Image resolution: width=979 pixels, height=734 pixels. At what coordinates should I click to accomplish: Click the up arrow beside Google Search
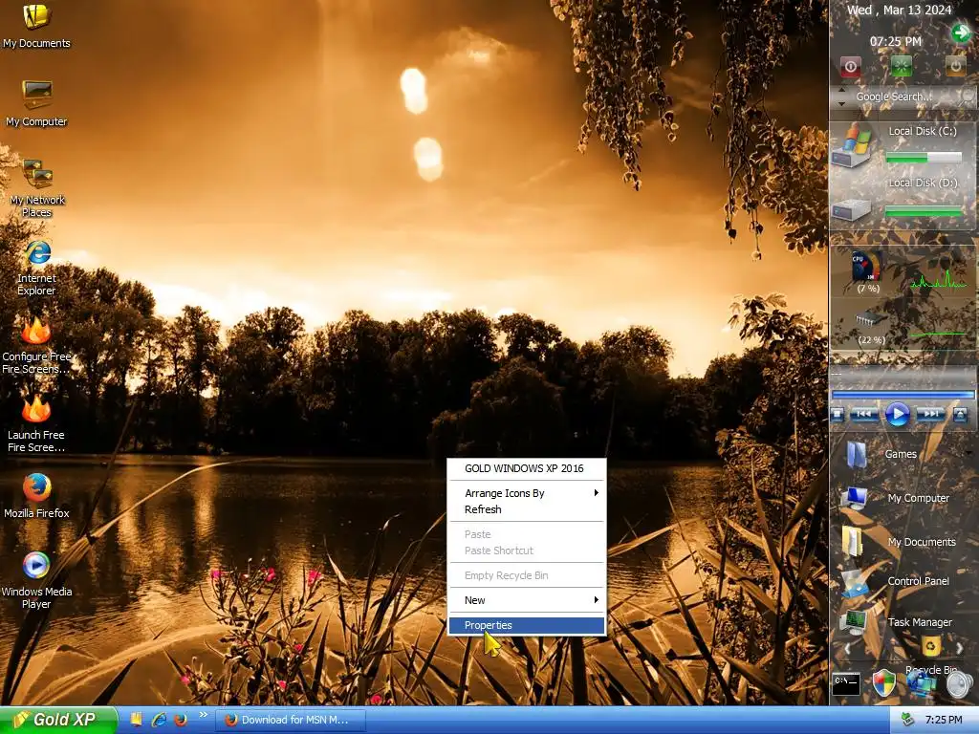(x=841, y=91)
